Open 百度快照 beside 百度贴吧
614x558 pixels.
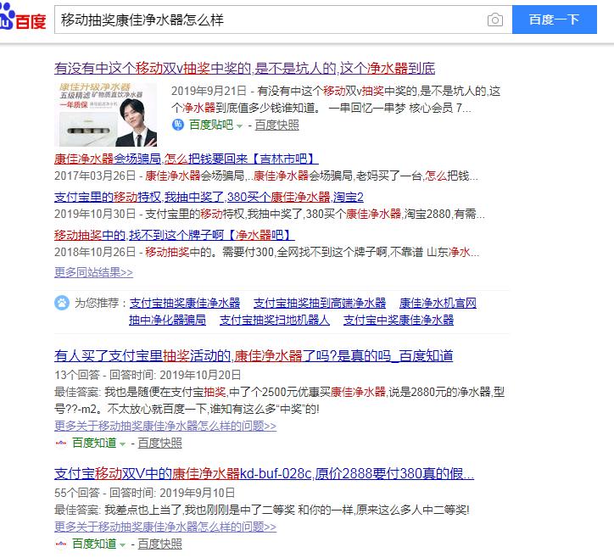coord(276,125)
